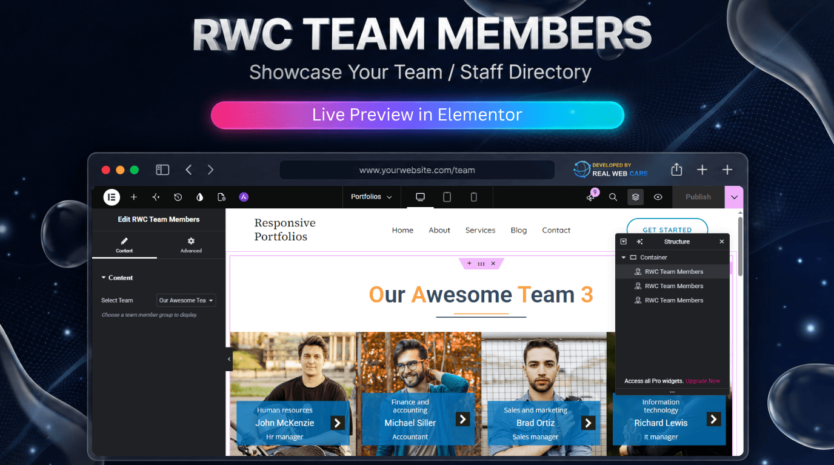Click the Our Awesome Team 3 heading
Screen dimensions: 834x465
pyautogui.click(x=481, y=295)
